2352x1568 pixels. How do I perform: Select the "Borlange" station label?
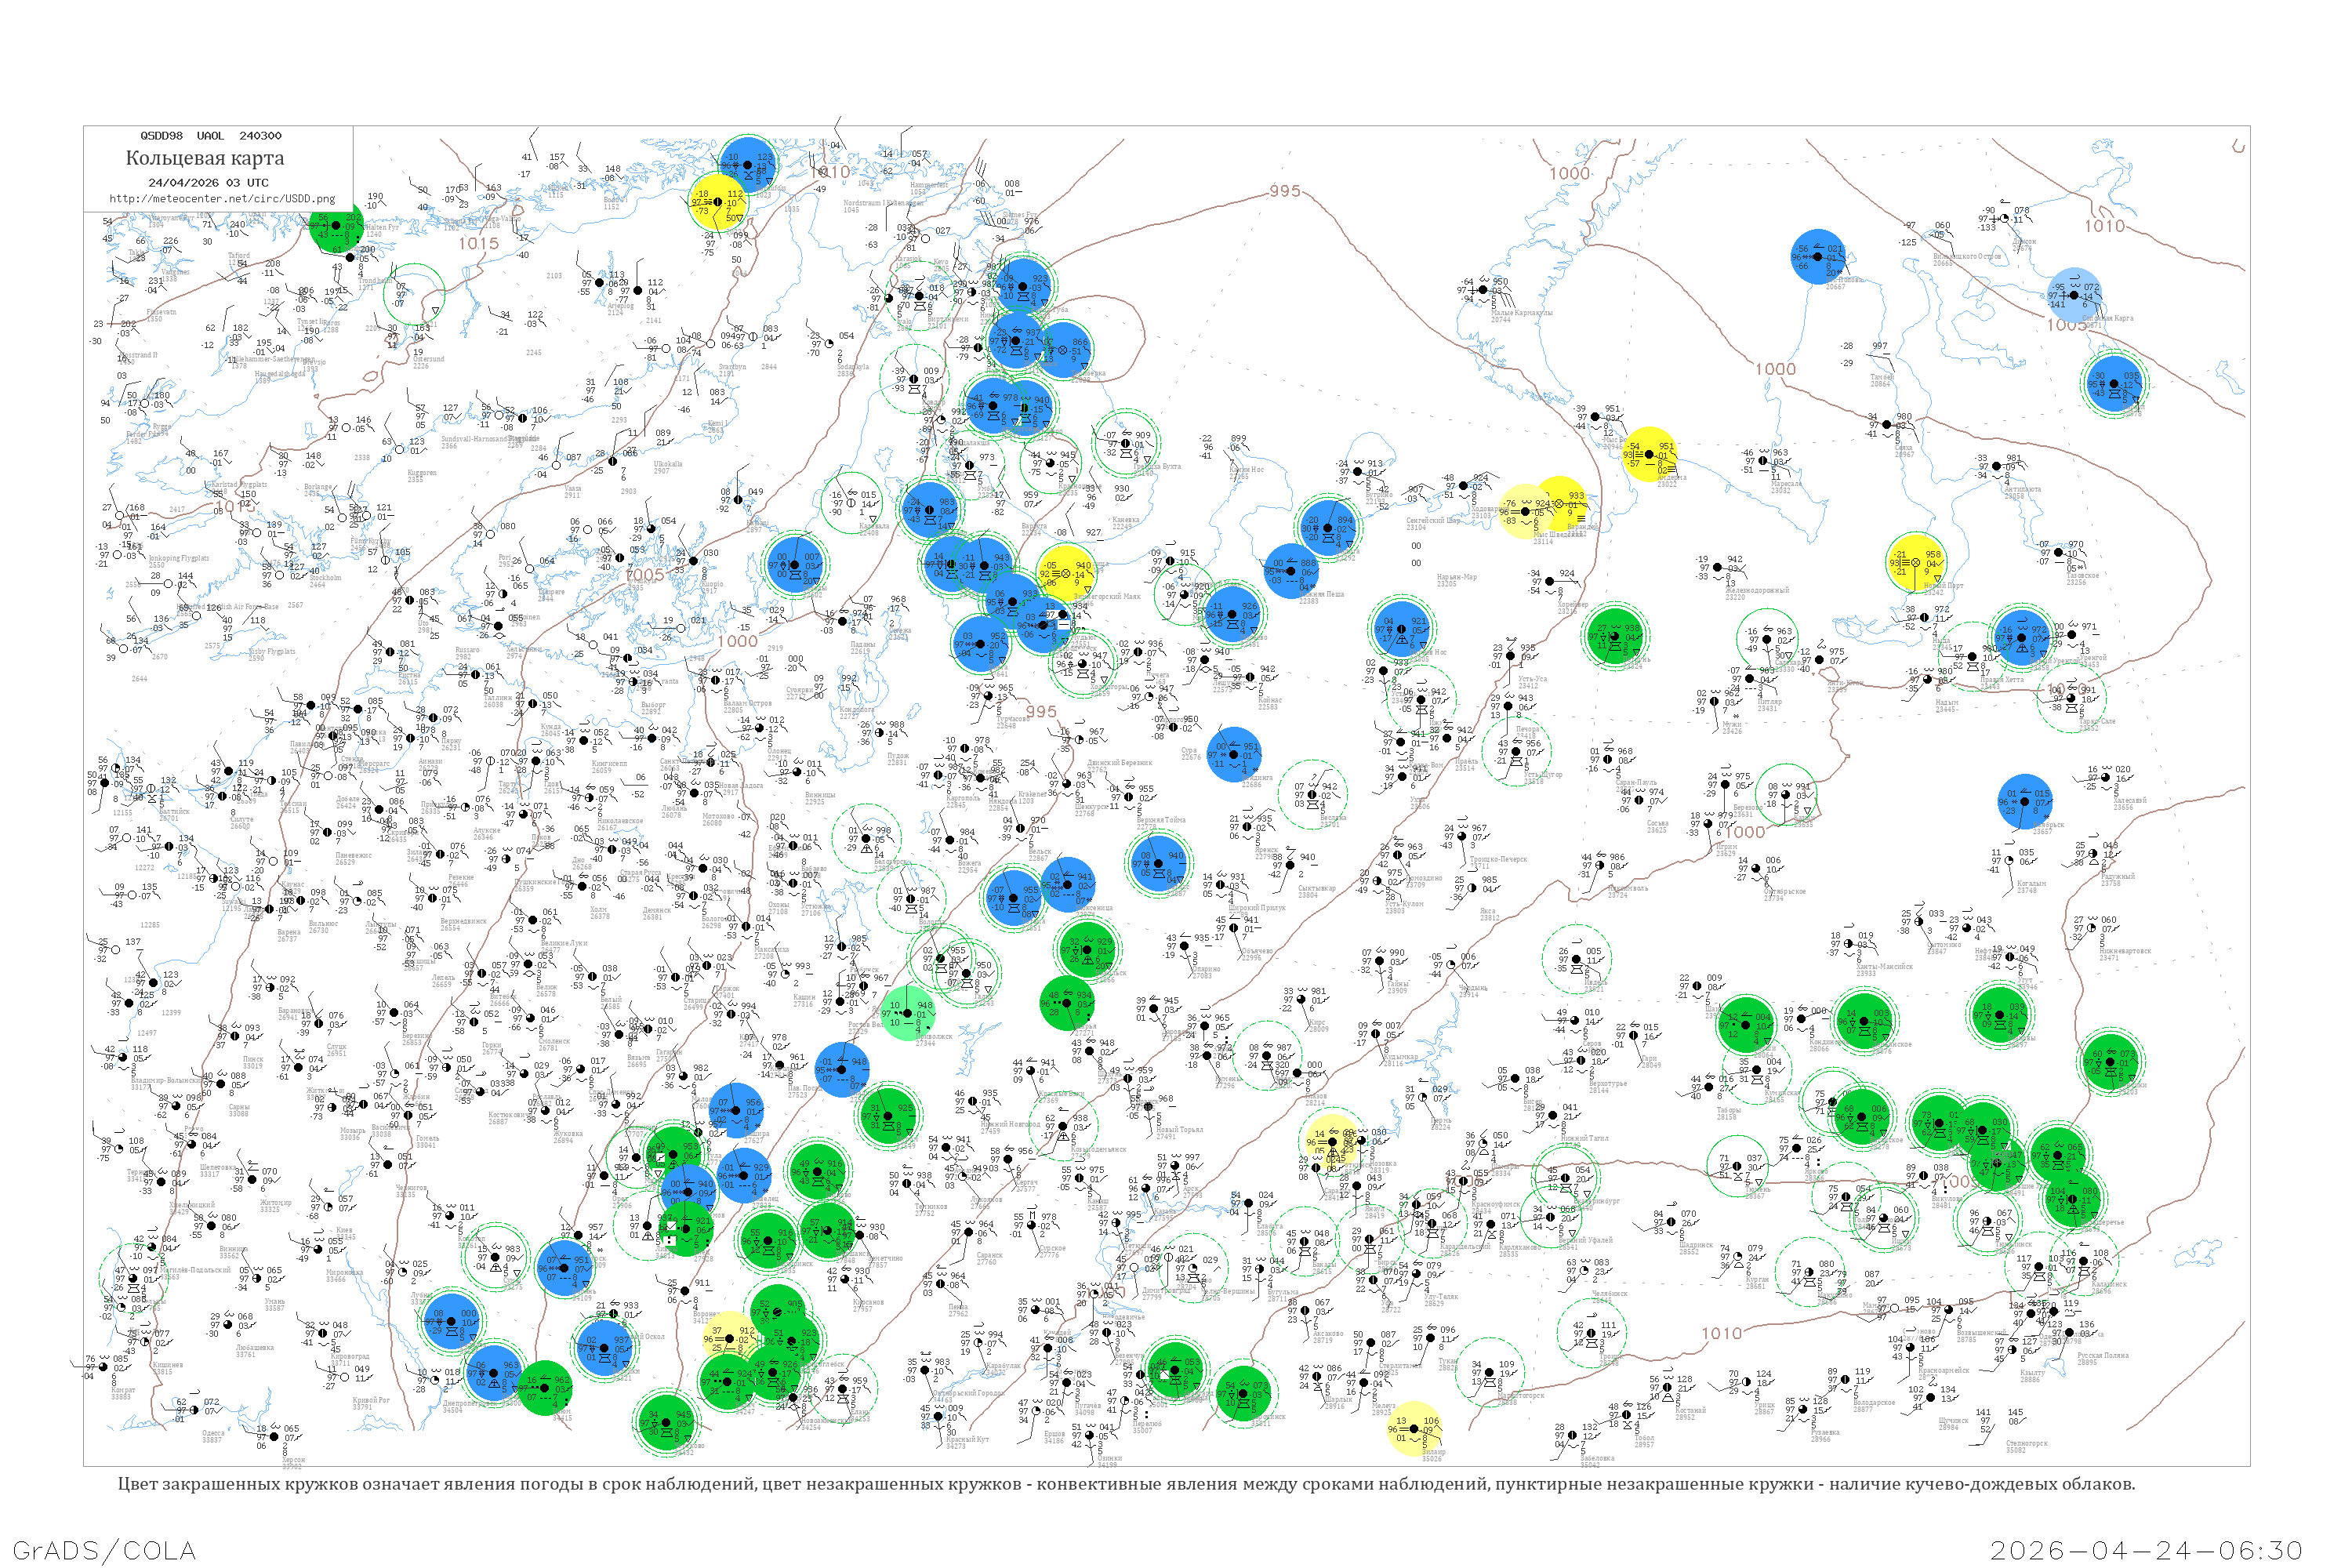[x=318, y=487]
